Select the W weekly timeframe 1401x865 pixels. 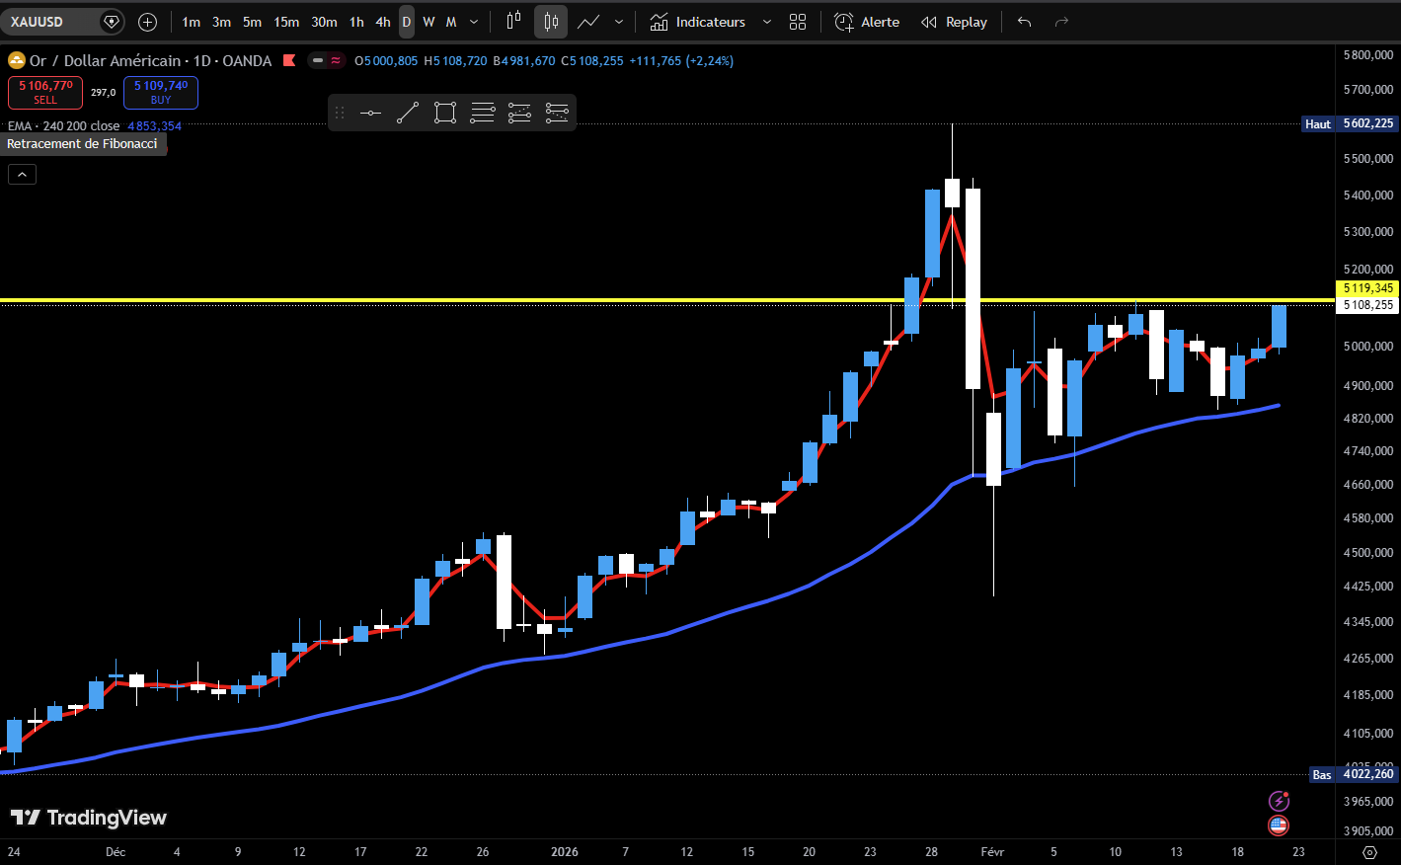428,22
